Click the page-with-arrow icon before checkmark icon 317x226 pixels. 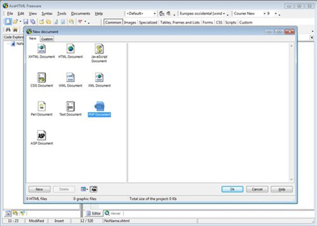pos(56,21)
